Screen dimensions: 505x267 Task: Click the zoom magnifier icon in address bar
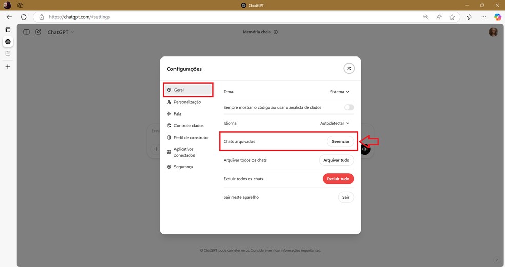pos(425,17)
